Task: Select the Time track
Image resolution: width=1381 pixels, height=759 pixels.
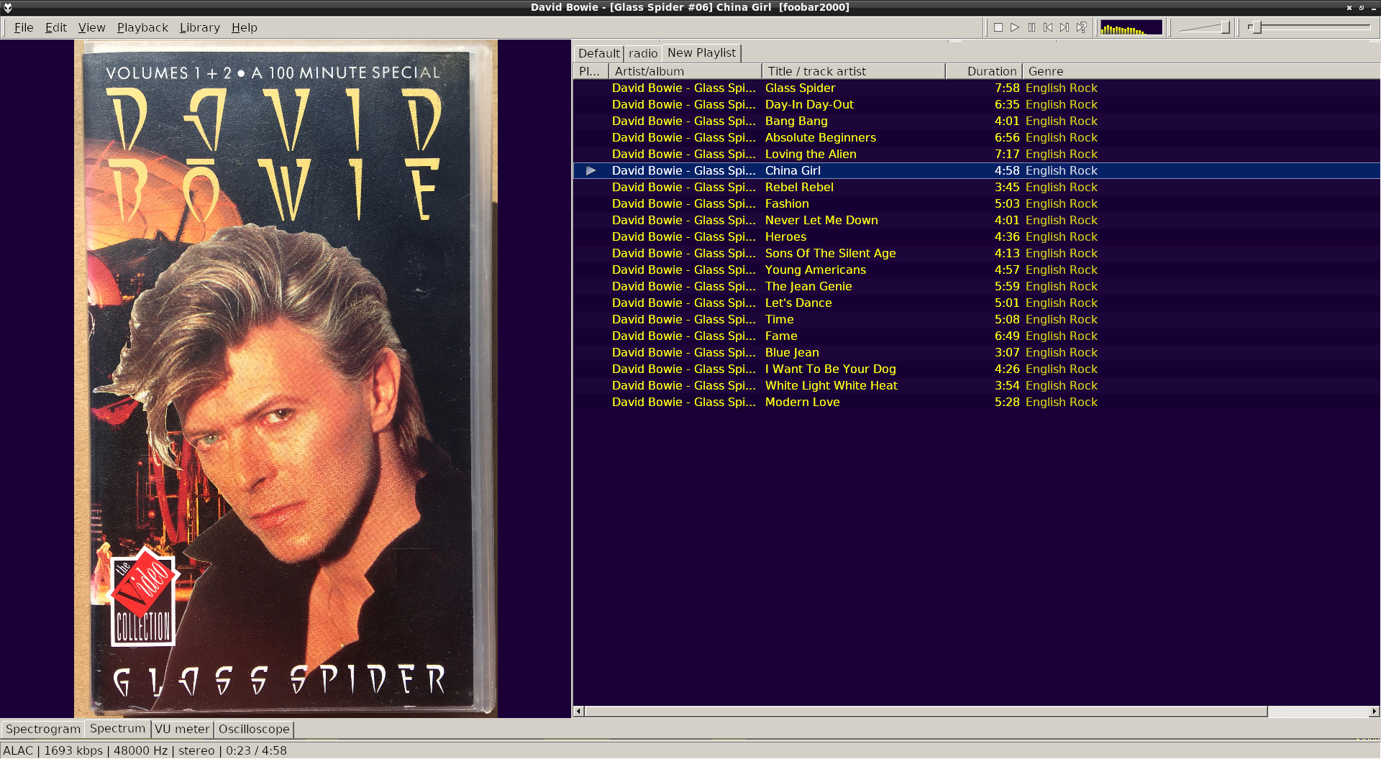Action: pyautogui.click(x=779, y=319)
